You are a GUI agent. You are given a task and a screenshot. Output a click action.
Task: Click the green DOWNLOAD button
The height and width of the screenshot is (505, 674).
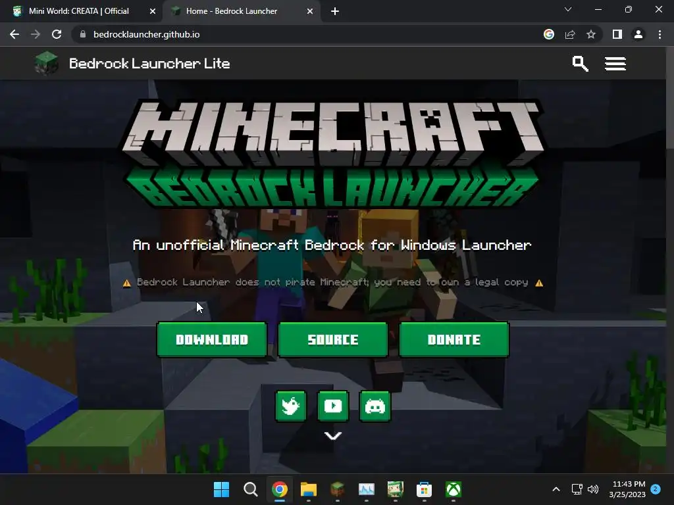212,339
